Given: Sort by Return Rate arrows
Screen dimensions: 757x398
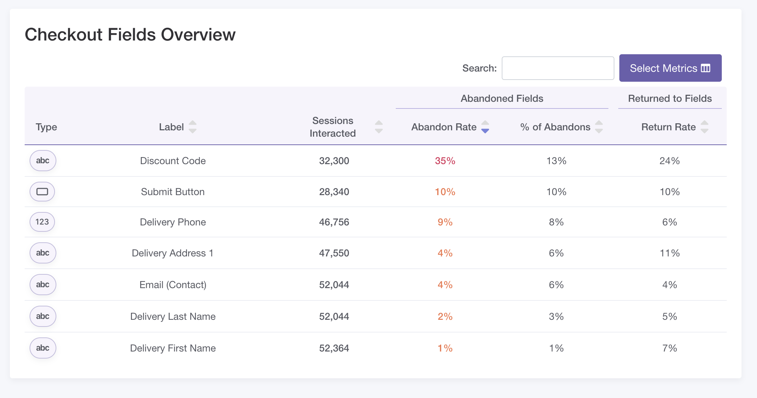Looking at the screenshot, I should (x=704, y=127).
